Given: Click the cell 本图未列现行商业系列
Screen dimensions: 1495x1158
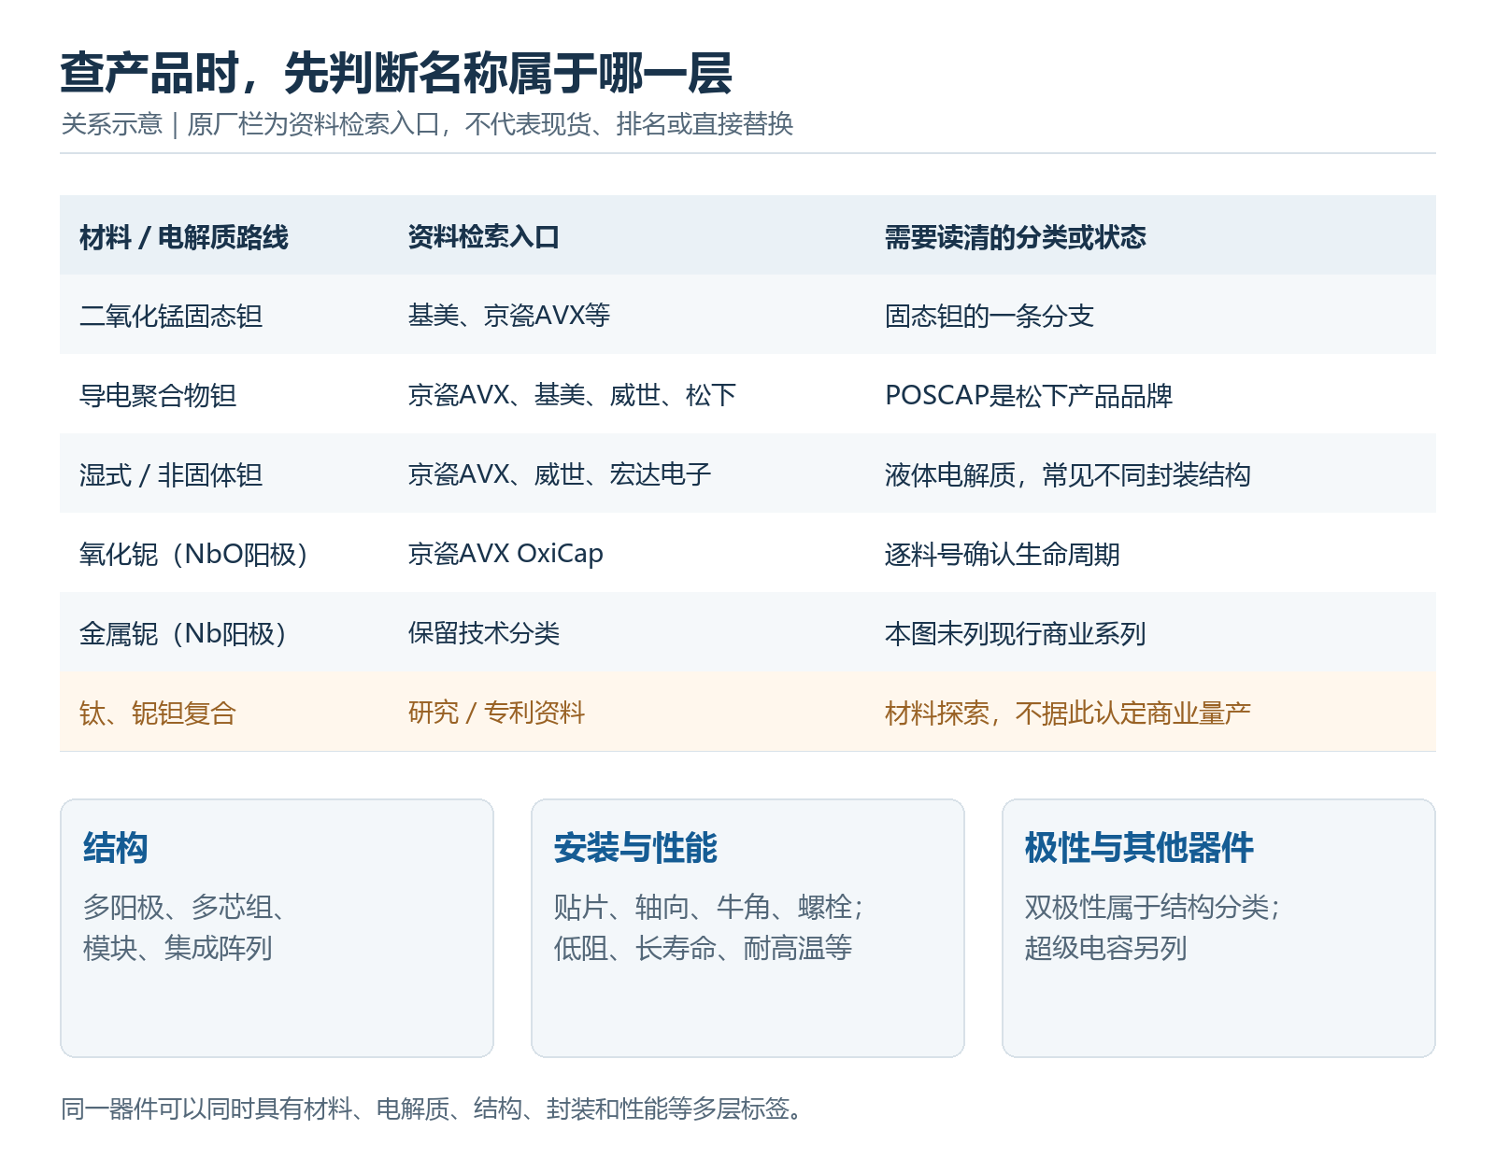Looking at the screenshot, I should point(1016,634).
